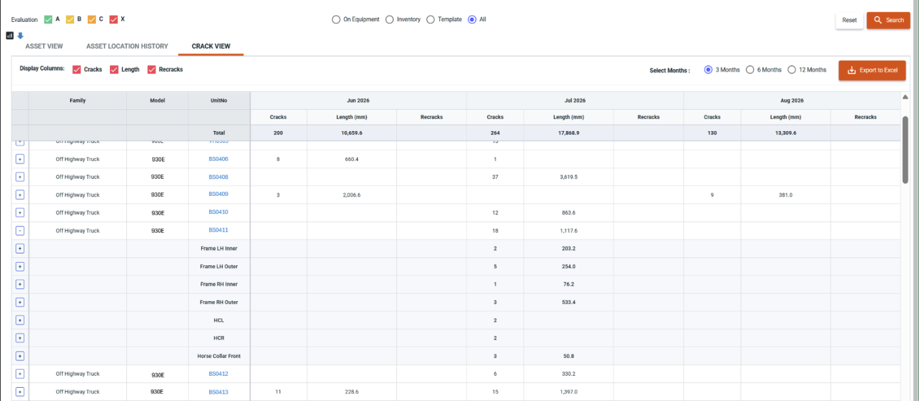Click the Reset button

point(850,20)
